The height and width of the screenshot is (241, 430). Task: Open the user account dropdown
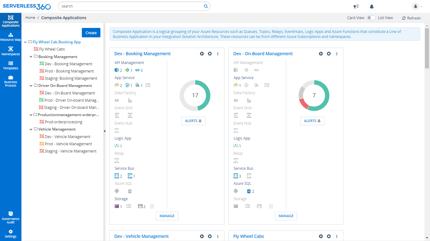click(x=417, y=6)
